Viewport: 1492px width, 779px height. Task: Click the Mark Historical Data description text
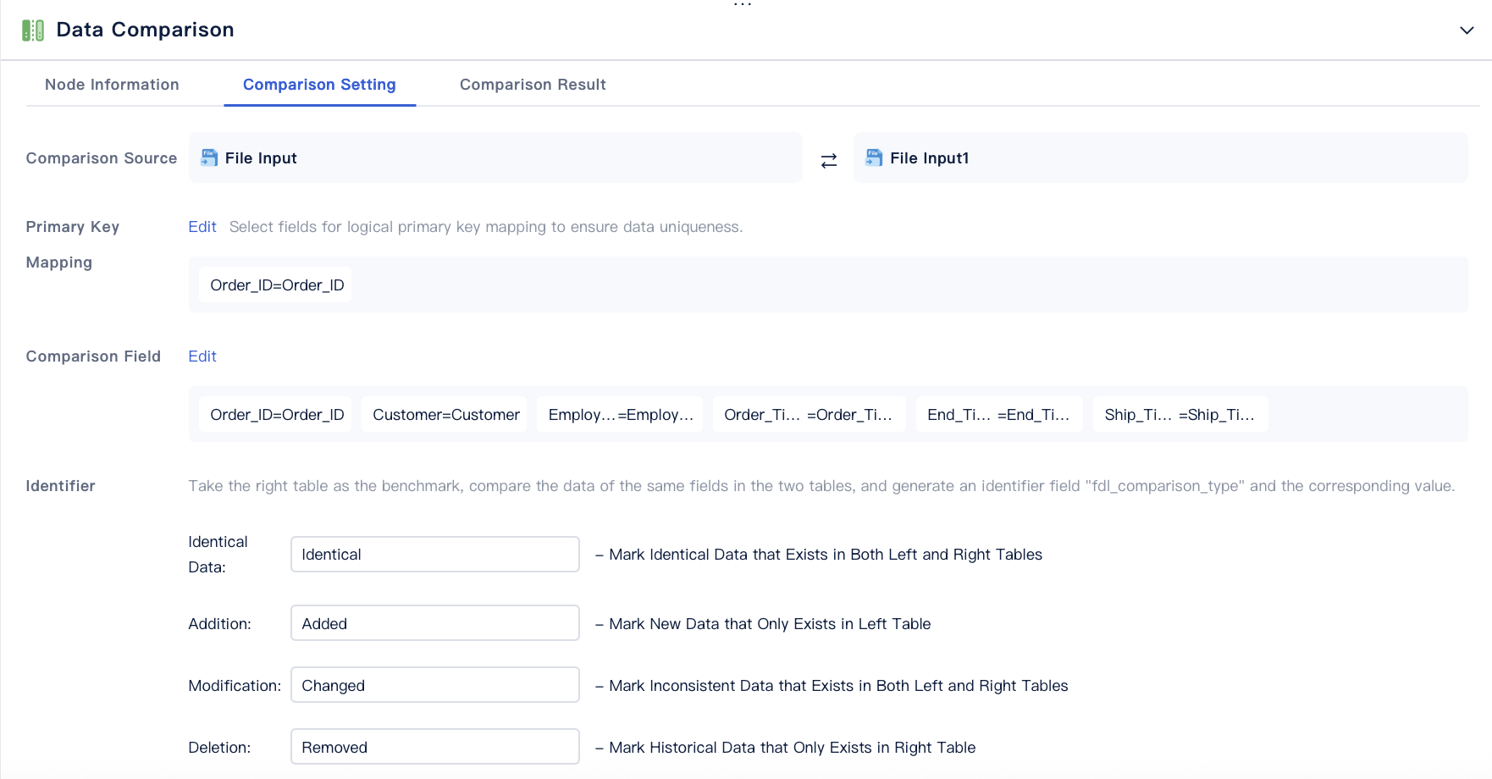(786, 748)
